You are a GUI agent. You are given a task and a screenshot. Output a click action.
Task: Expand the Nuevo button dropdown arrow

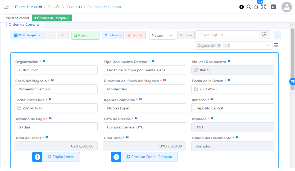[94, 35]
